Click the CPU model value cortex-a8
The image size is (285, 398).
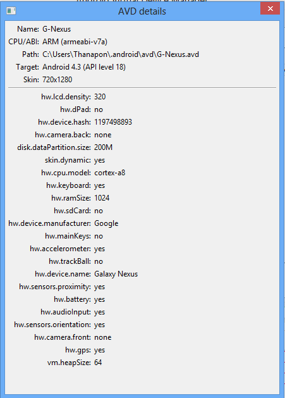[110, 173]
